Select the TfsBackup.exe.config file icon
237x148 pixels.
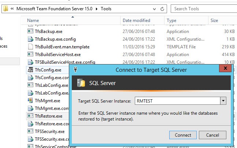tap(30, 39)
